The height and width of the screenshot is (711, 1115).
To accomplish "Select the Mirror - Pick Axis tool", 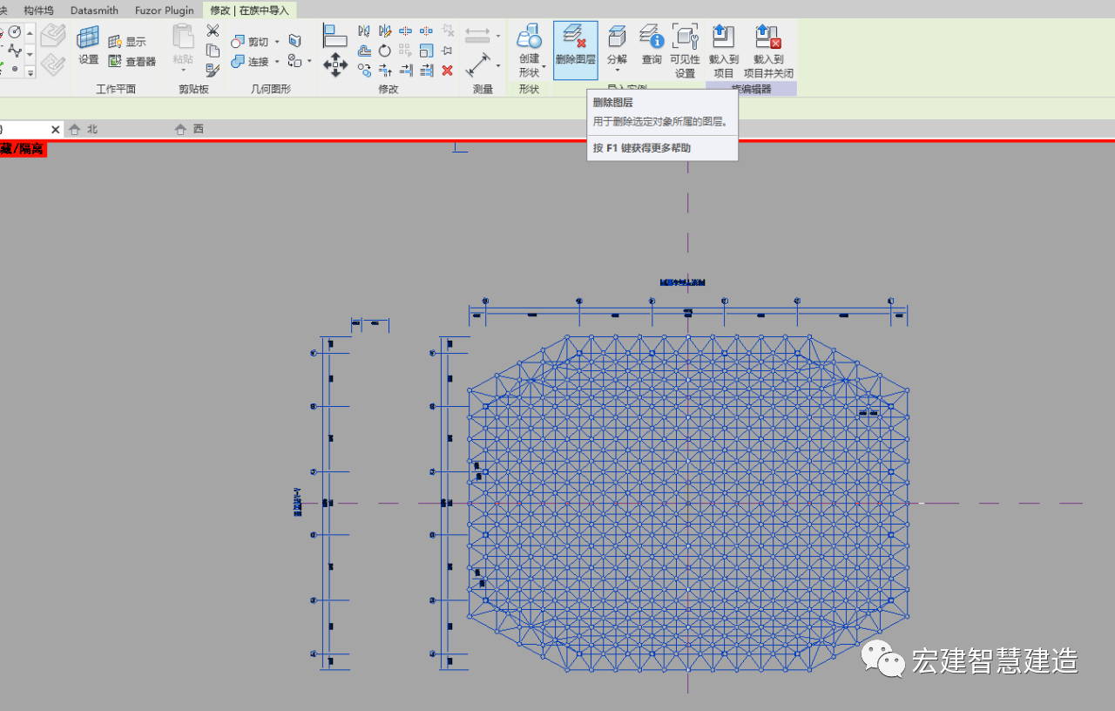I will click(364, 31).
